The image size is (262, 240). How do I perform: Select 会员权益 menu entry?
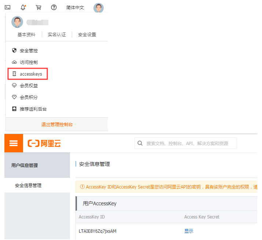[29, 85]
